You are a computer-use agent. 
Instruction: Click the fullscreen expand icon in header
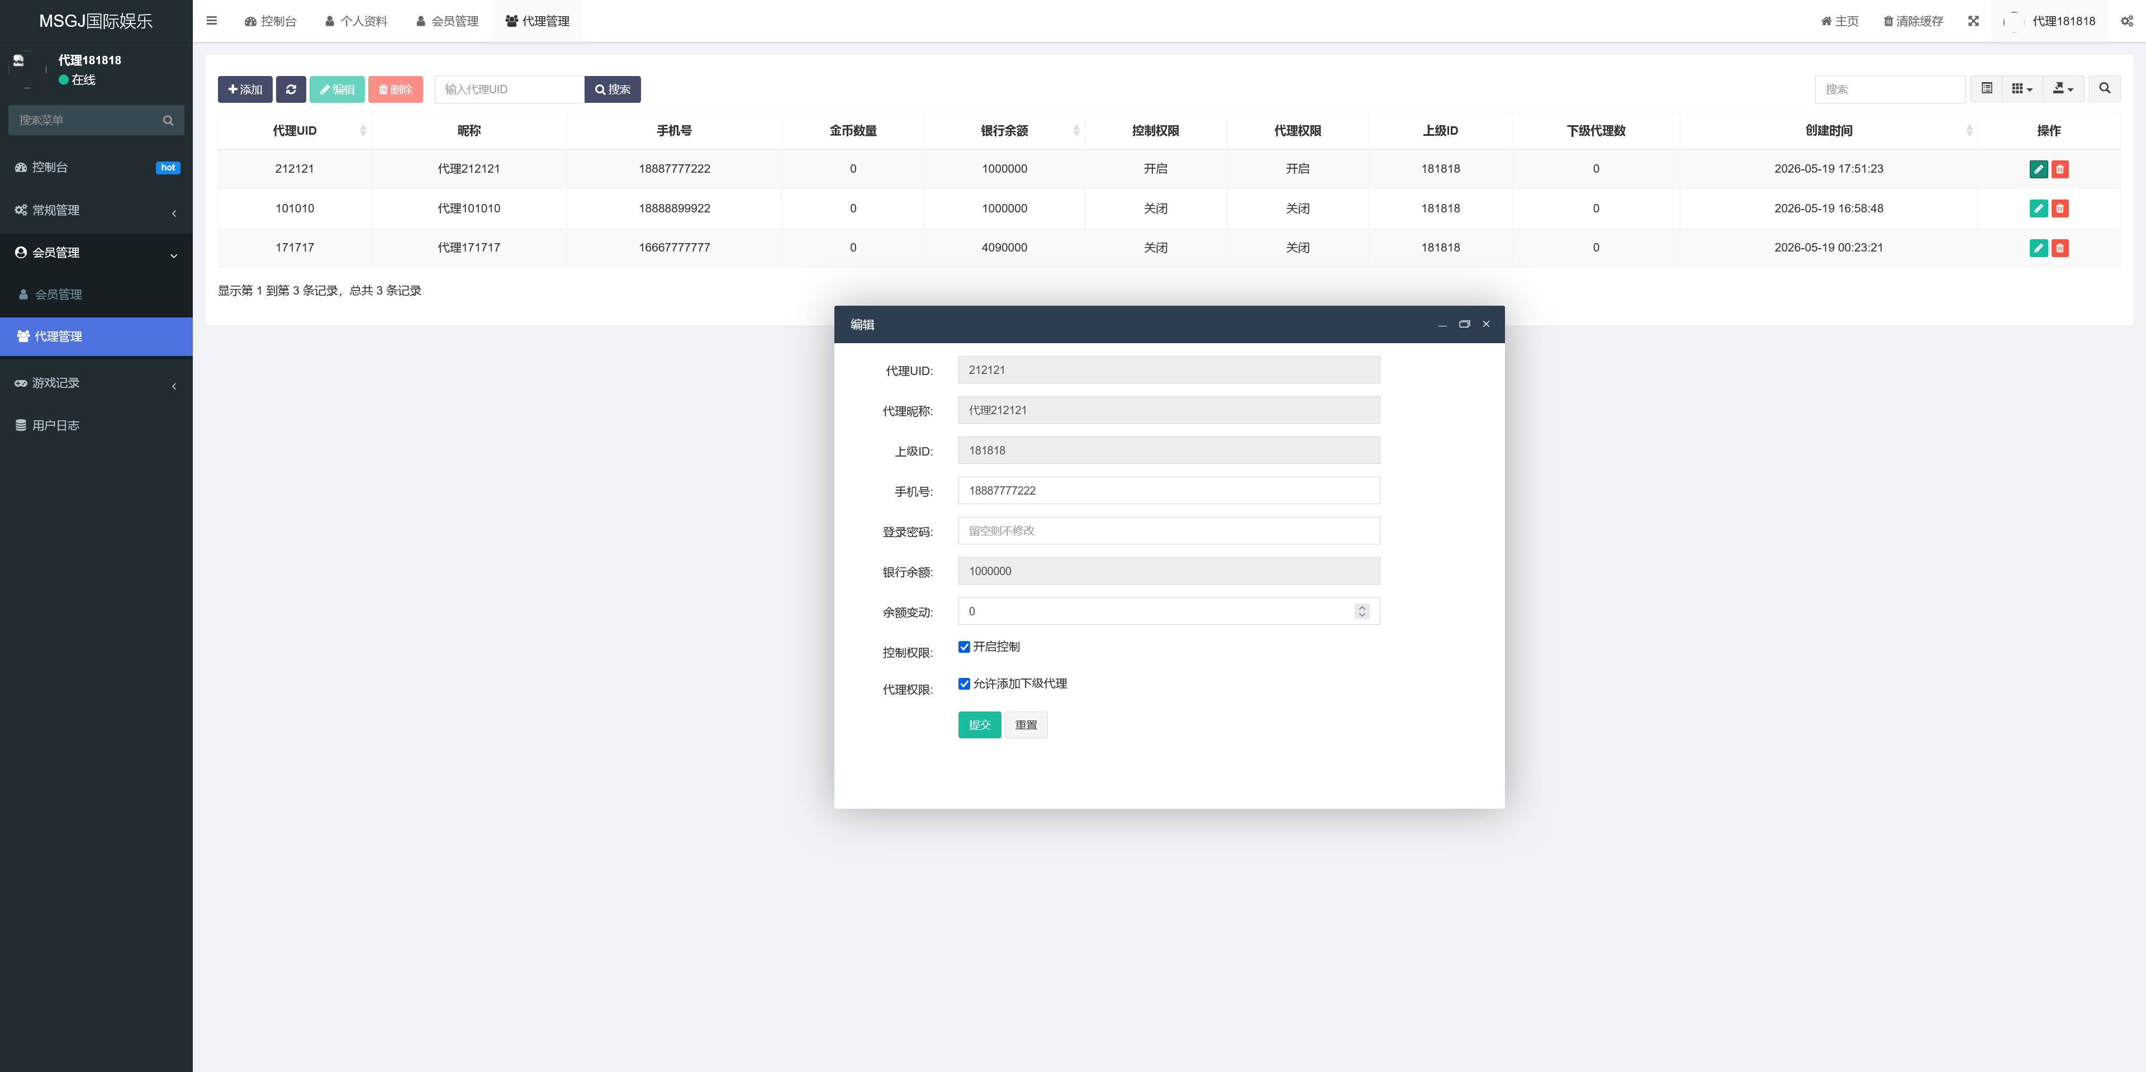coord(1973,21)
